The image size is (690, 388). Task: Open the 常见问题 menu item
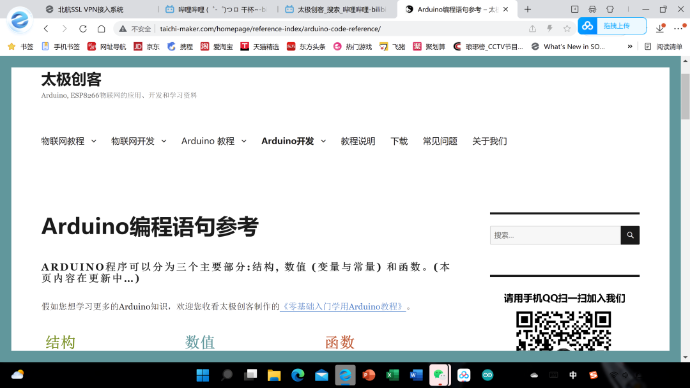[440, 141]
